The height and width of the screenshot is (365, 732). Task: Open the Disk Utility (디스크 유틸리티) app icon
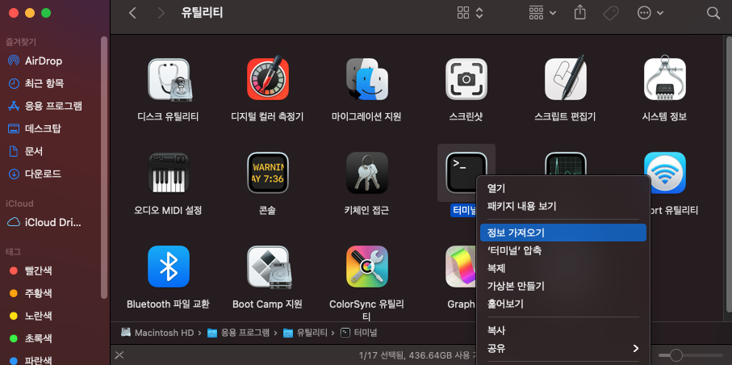(169, 79)
